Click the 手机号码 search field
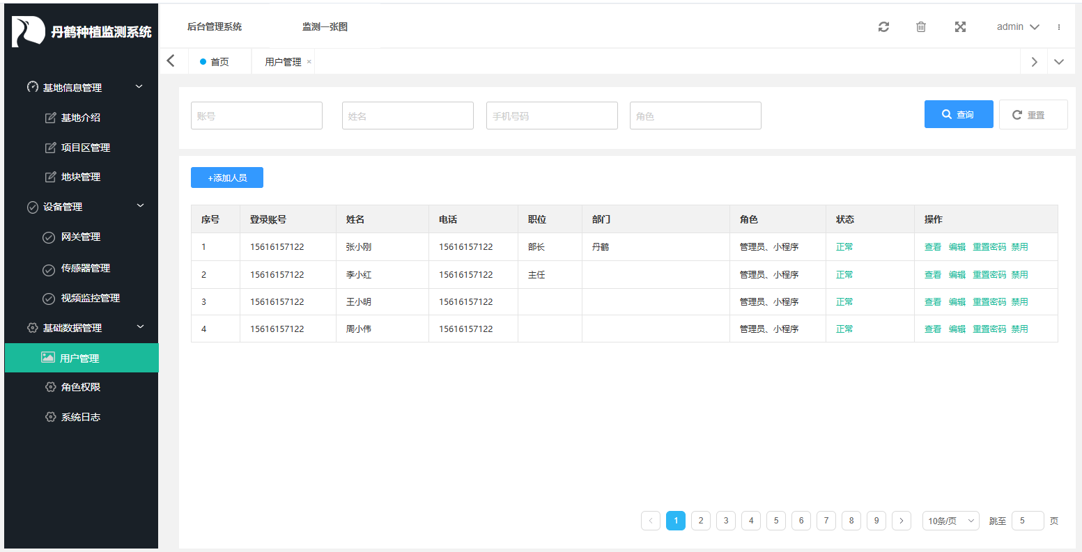 (552, 116)
